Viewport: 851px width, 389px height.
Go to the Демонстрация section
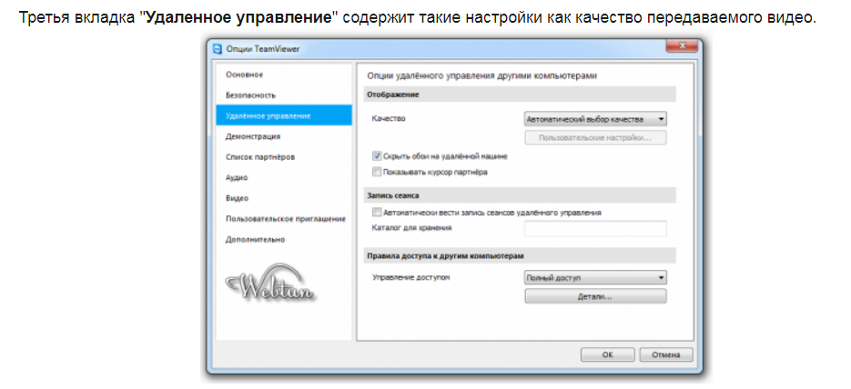pyautogui.click(x=253, y=136)
